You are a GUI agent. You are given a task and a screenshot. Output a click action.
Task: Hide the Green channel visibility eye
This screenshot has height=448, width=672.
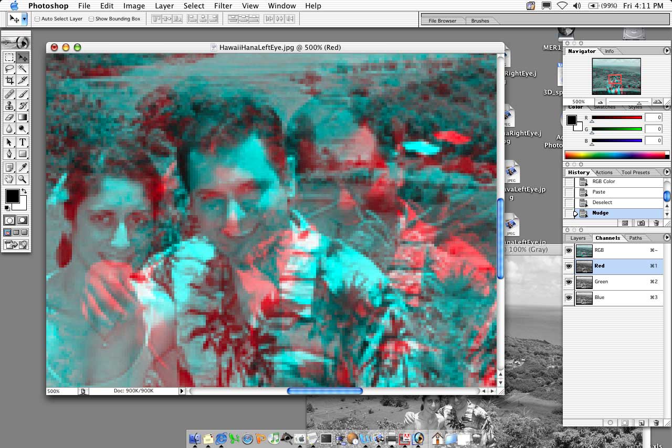pos(569,282)
